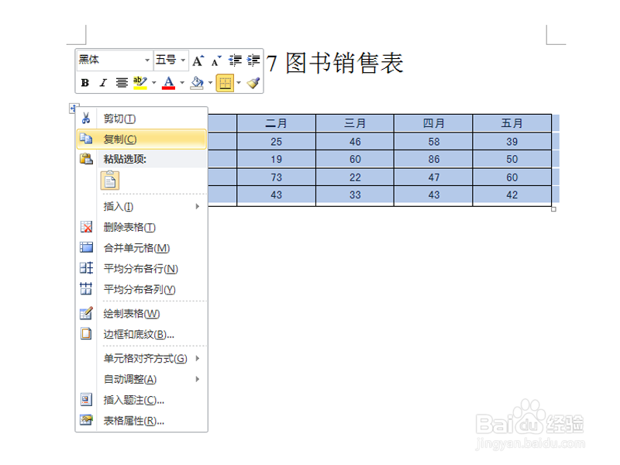Click the center alignment icon
The height and width of the screenshot is (465, 620).
[x=122, y=83]
